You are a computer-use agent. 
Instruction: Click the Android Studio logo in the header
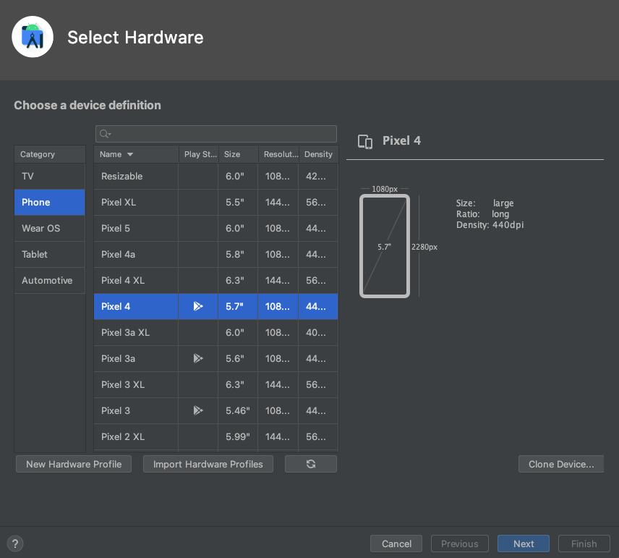pos(32,36)
